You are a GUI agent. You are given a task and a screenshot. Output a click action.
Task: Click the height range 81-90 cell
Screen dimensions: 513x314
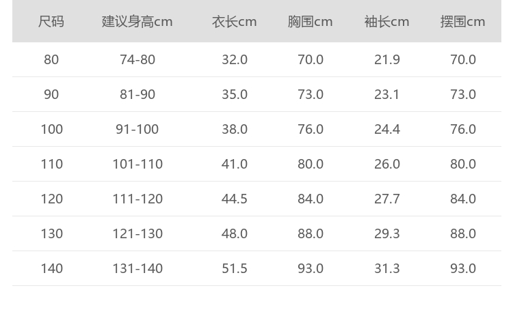pyautogui.click(x=137, y=94)
